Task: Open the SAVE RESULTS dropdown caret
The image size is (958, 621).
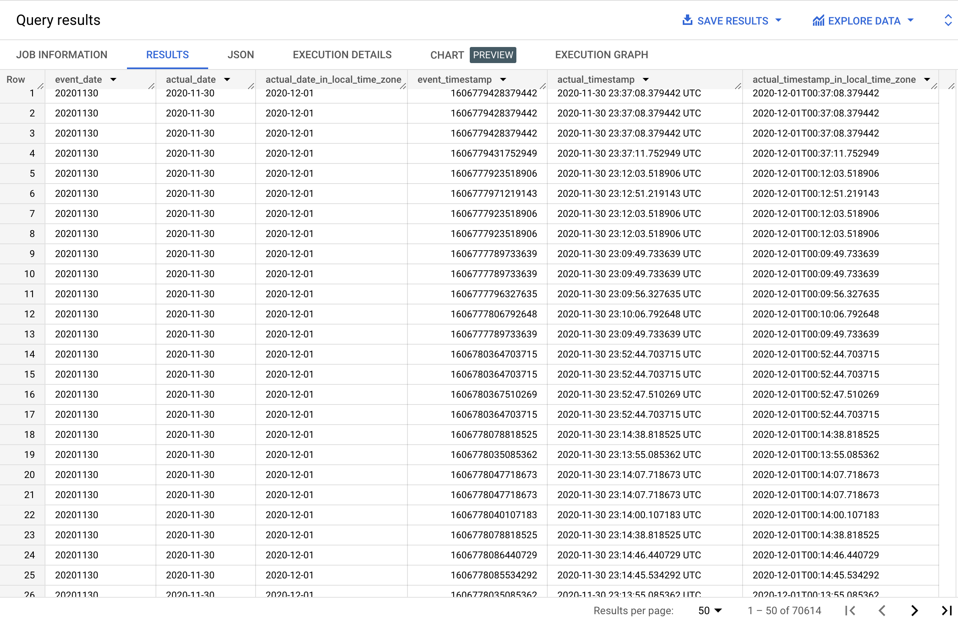Action: pos(778,20)
